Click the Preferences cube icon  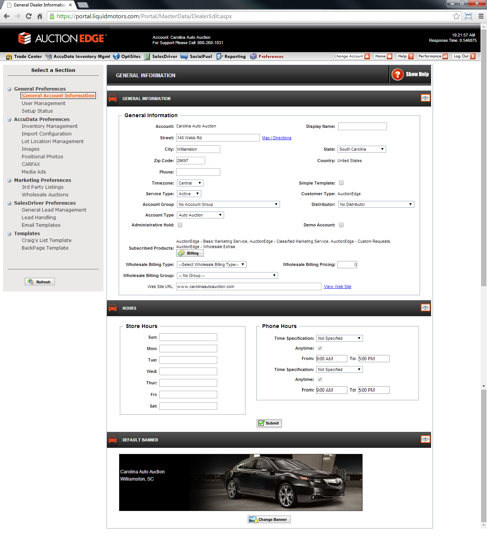click(253, 56)
